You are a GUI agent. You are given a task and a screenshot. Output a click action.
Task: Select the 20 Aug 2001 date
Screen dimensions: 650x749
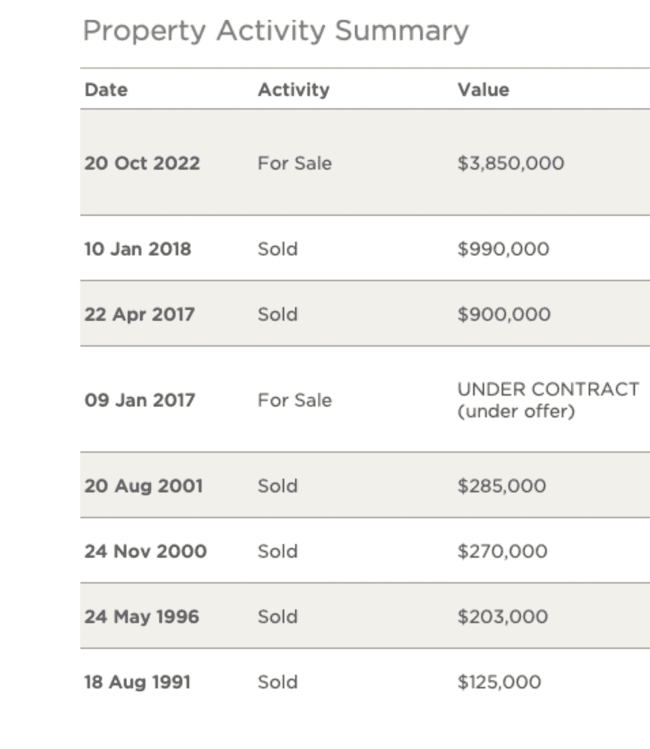point(143,486)
